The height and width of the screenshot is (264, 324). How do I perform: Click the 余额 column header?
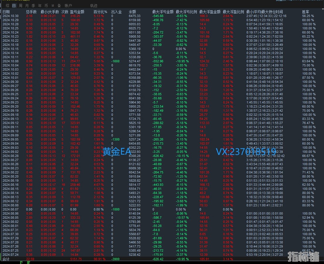[x=132, y=12]
